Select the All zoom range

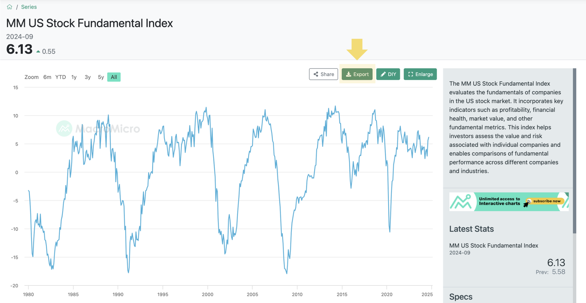[114, 77]
